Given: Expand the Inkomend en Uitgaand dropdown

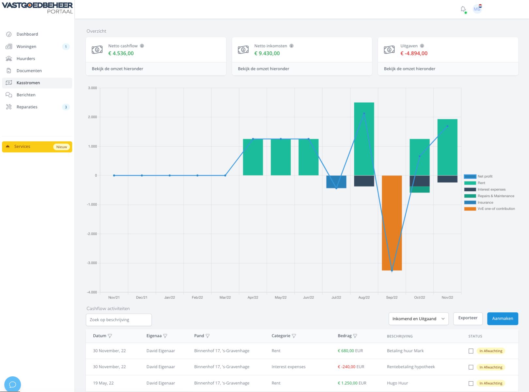Looking at the screenshot, I should [418, 319].
